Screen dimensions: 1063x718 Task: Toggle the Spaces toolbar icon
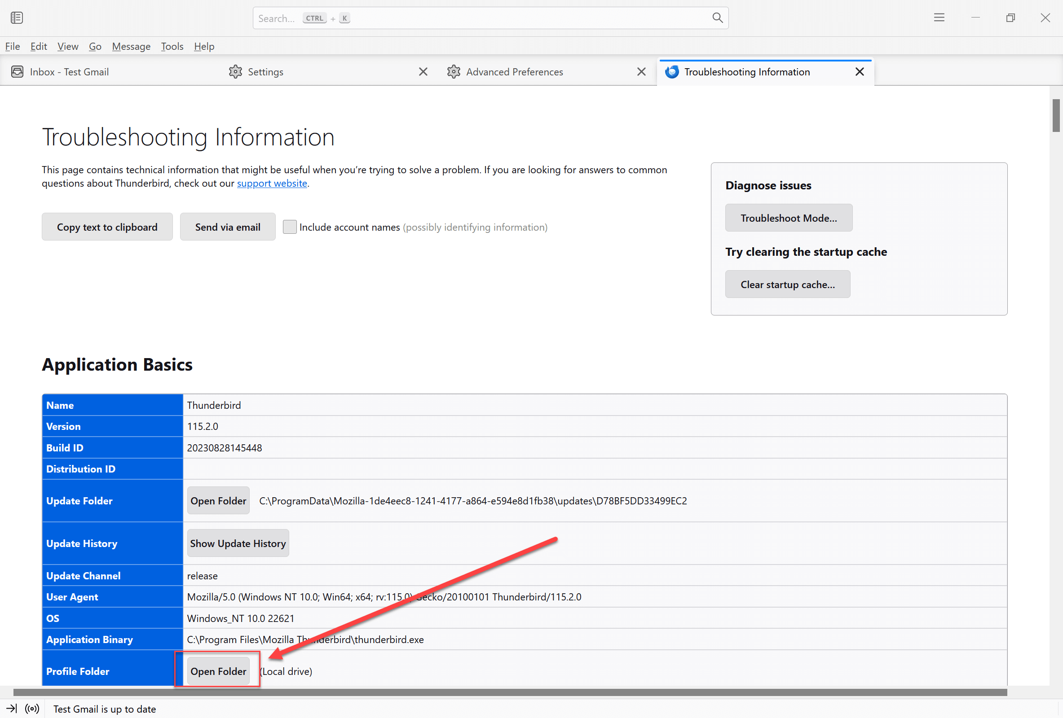[x=17, y=18]
